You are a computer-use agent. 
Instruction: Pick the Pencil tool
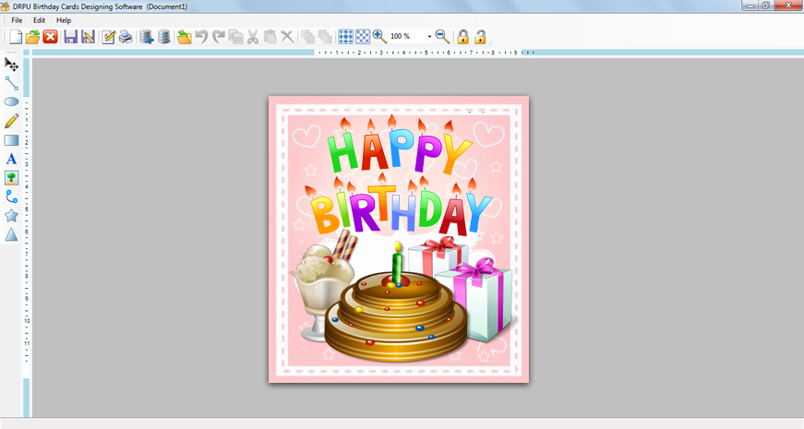tap(11, 121)
